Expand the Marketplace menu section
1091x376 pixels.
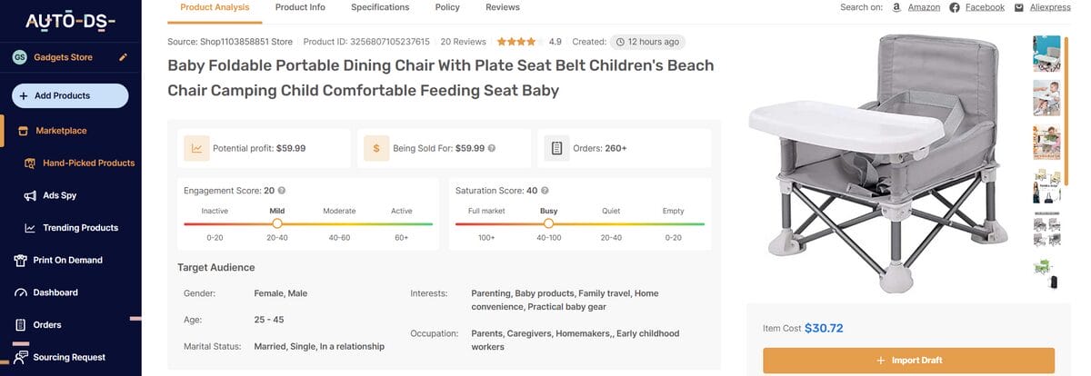pyautogui.click(x=61, y=131)
